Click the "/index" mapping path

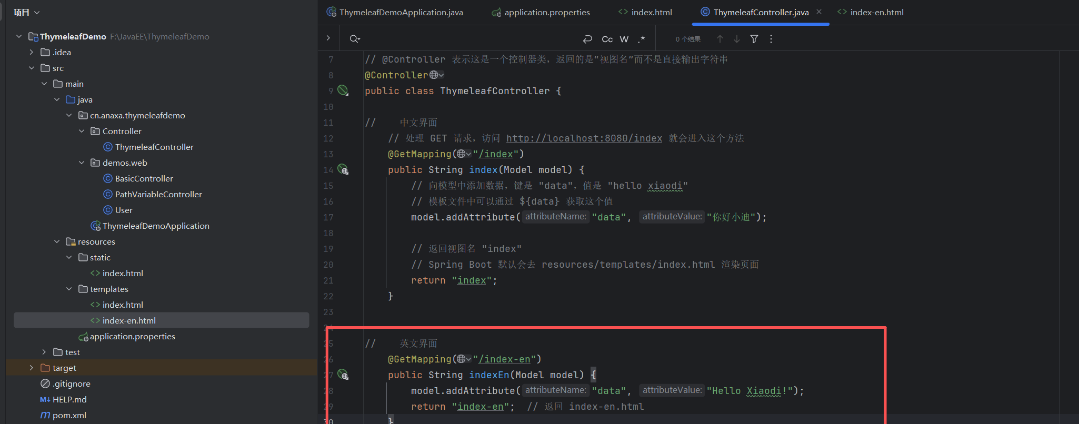pyautogui.click(x=495, y=154)
